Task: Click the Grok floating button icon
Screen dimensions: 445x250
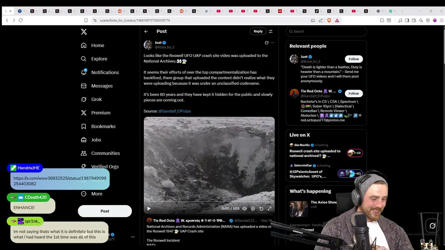Action: click(432, 226)
